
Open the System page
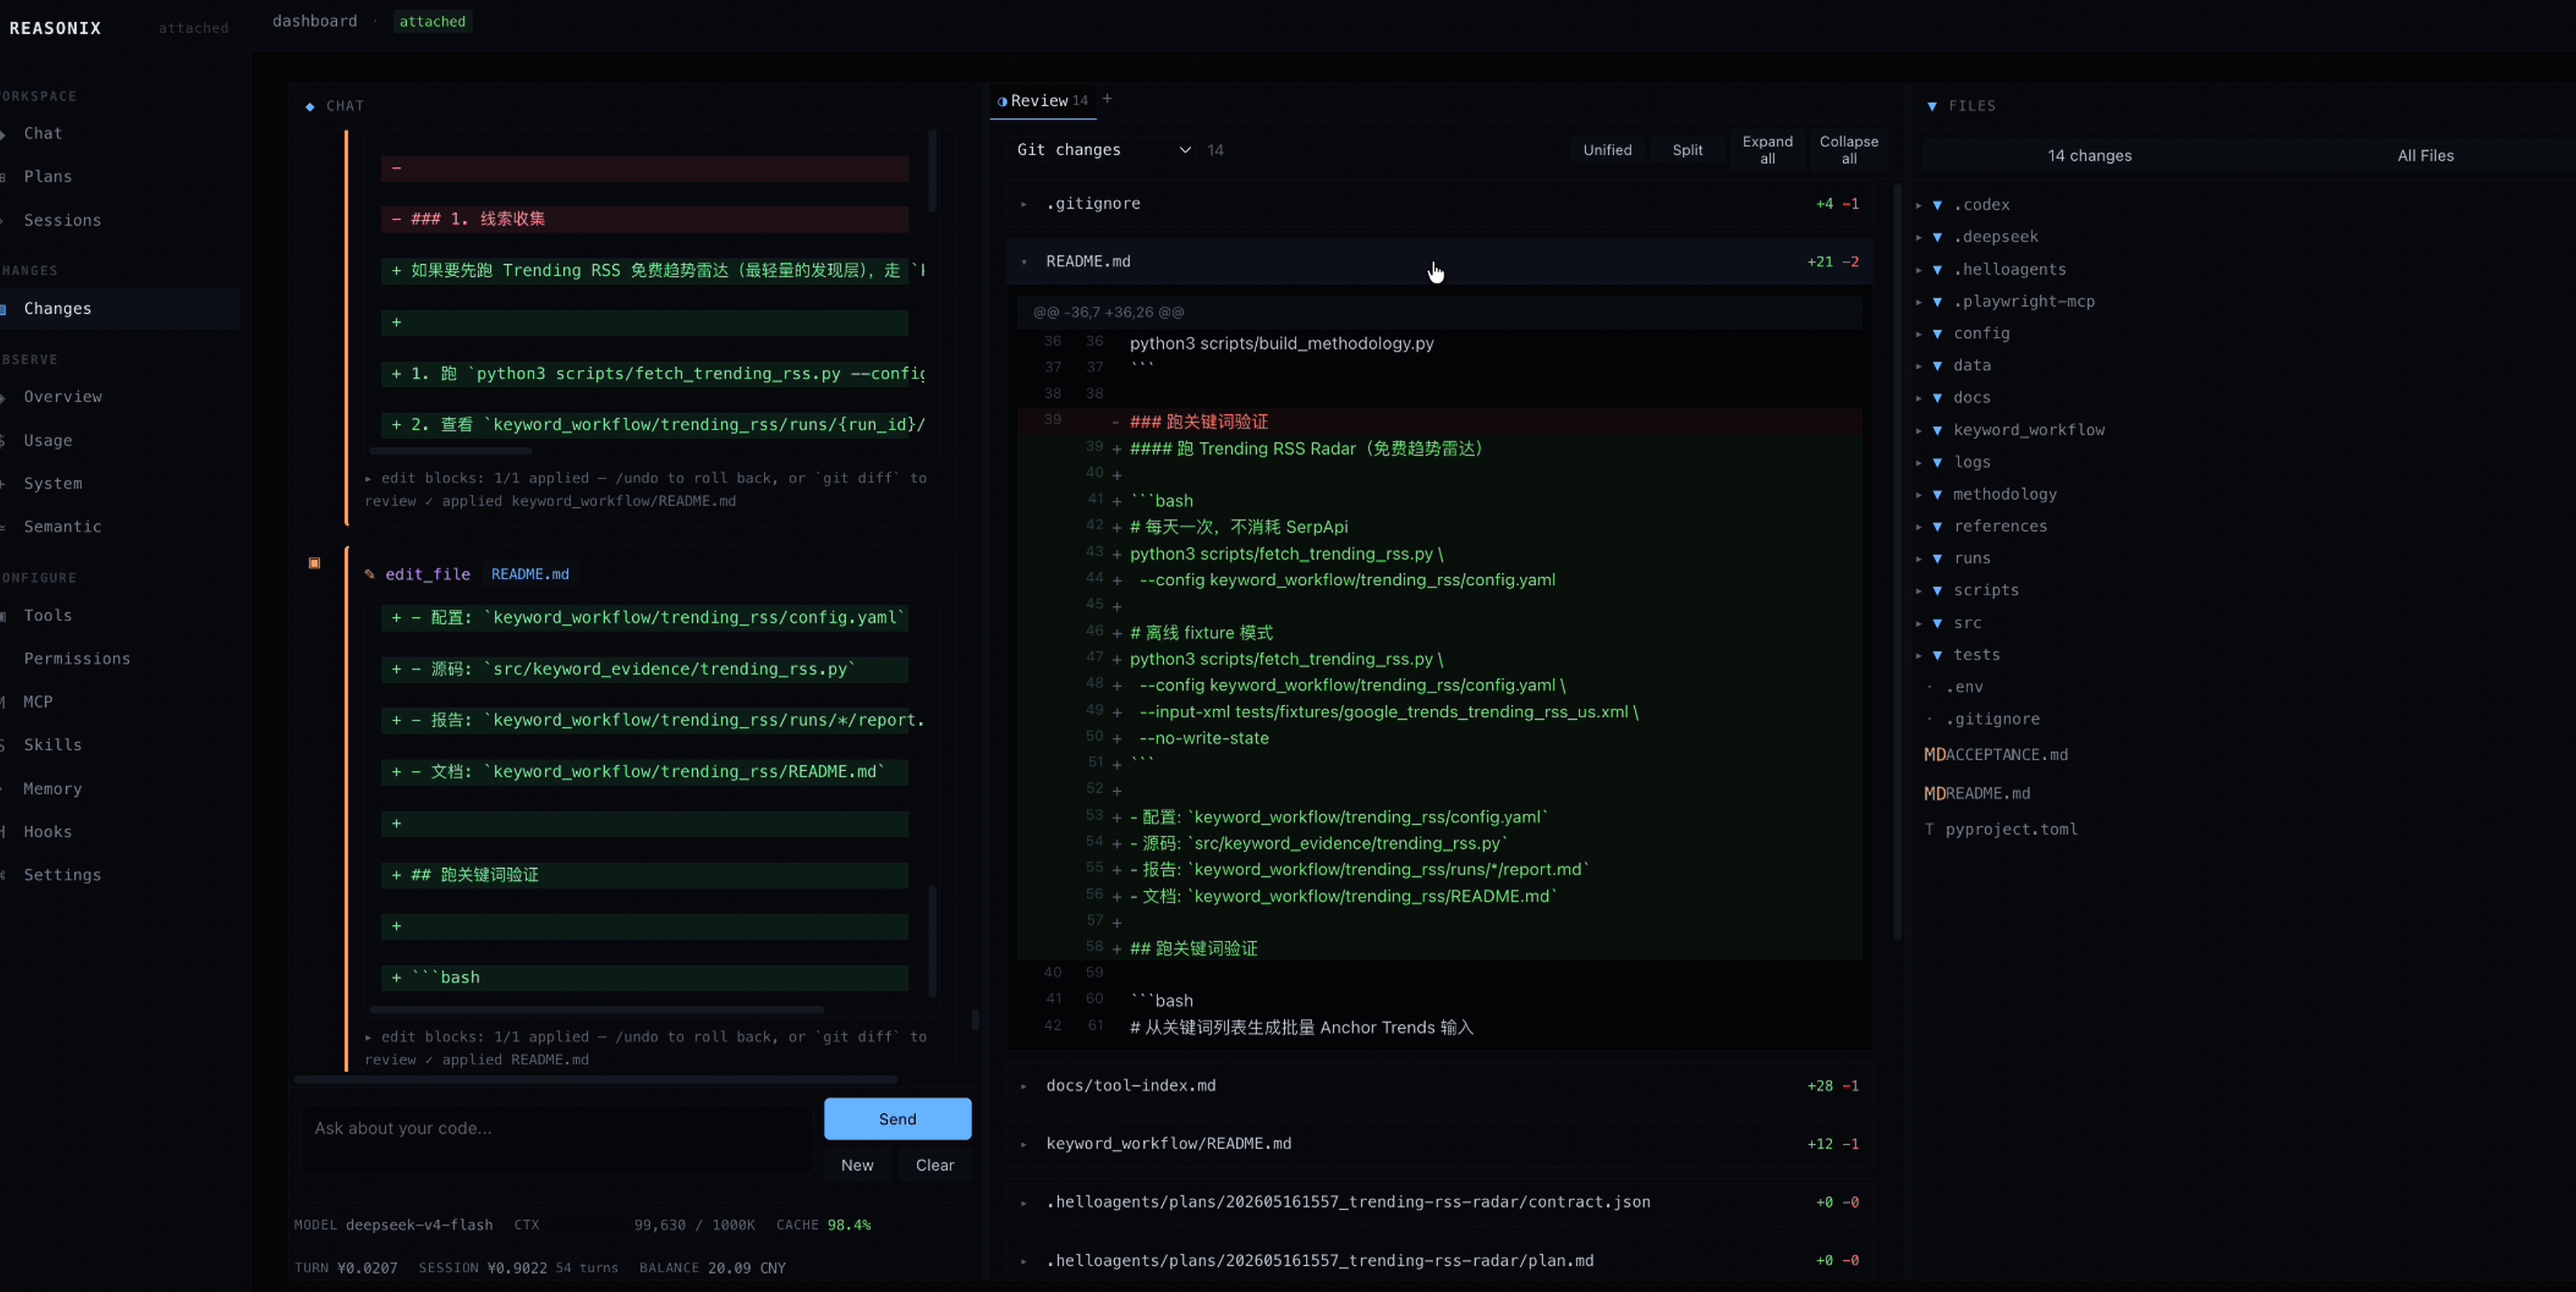coord(53,483)
